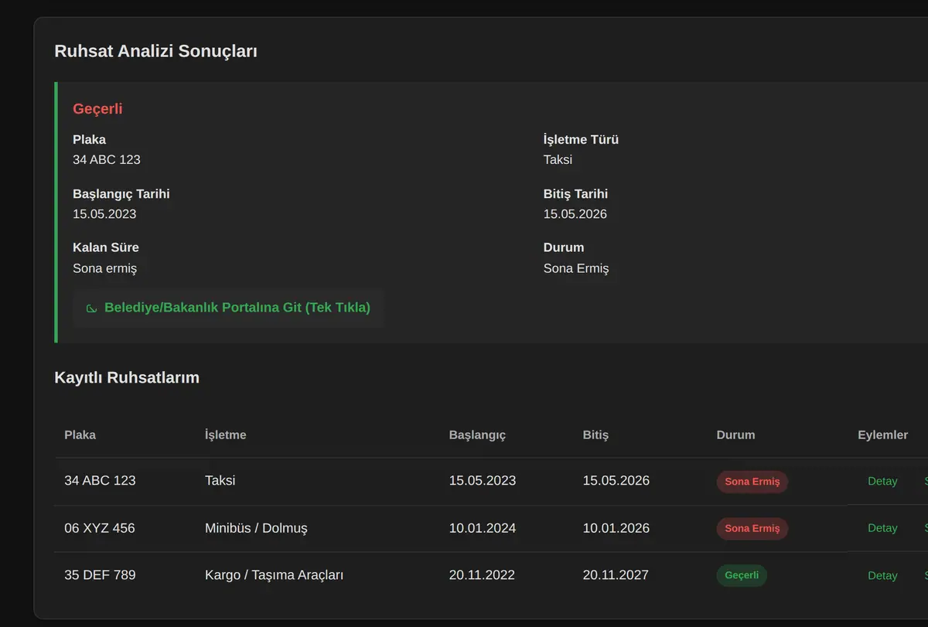Open Detay for plate 34 ABC 123
The width and height of the screenshot is (928, 627).
point(882,481)
